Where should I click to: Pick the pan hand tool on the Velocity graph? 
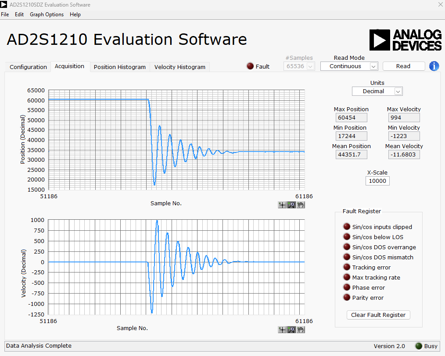pos(301,329)
